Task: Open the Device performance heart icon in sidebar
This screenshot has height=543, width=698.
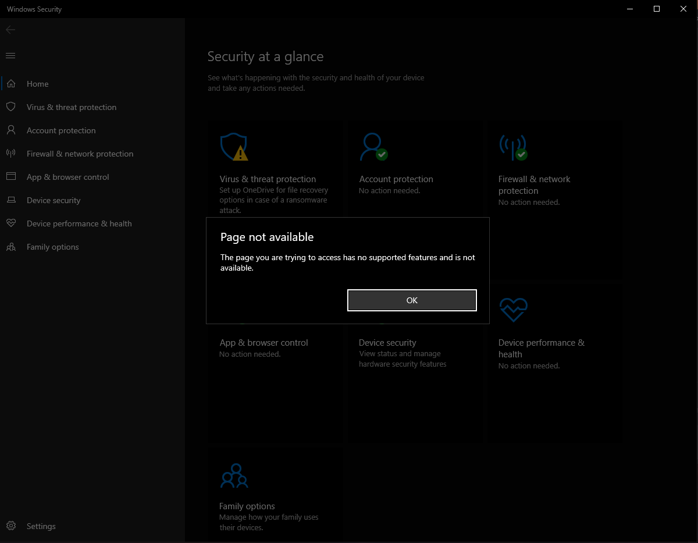Action: [11, 223]
